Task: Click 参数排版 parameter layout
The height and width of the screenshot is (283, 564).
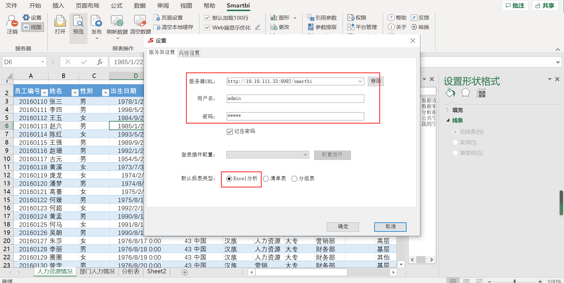Action: point(322,27)
